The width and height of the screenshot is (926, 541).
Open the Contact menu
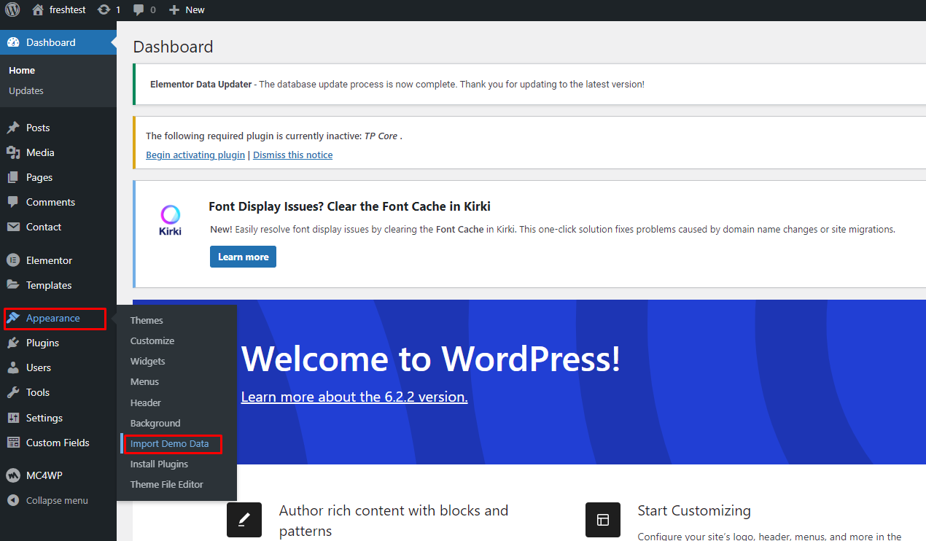pyautogui.click(x=58, y=227)
